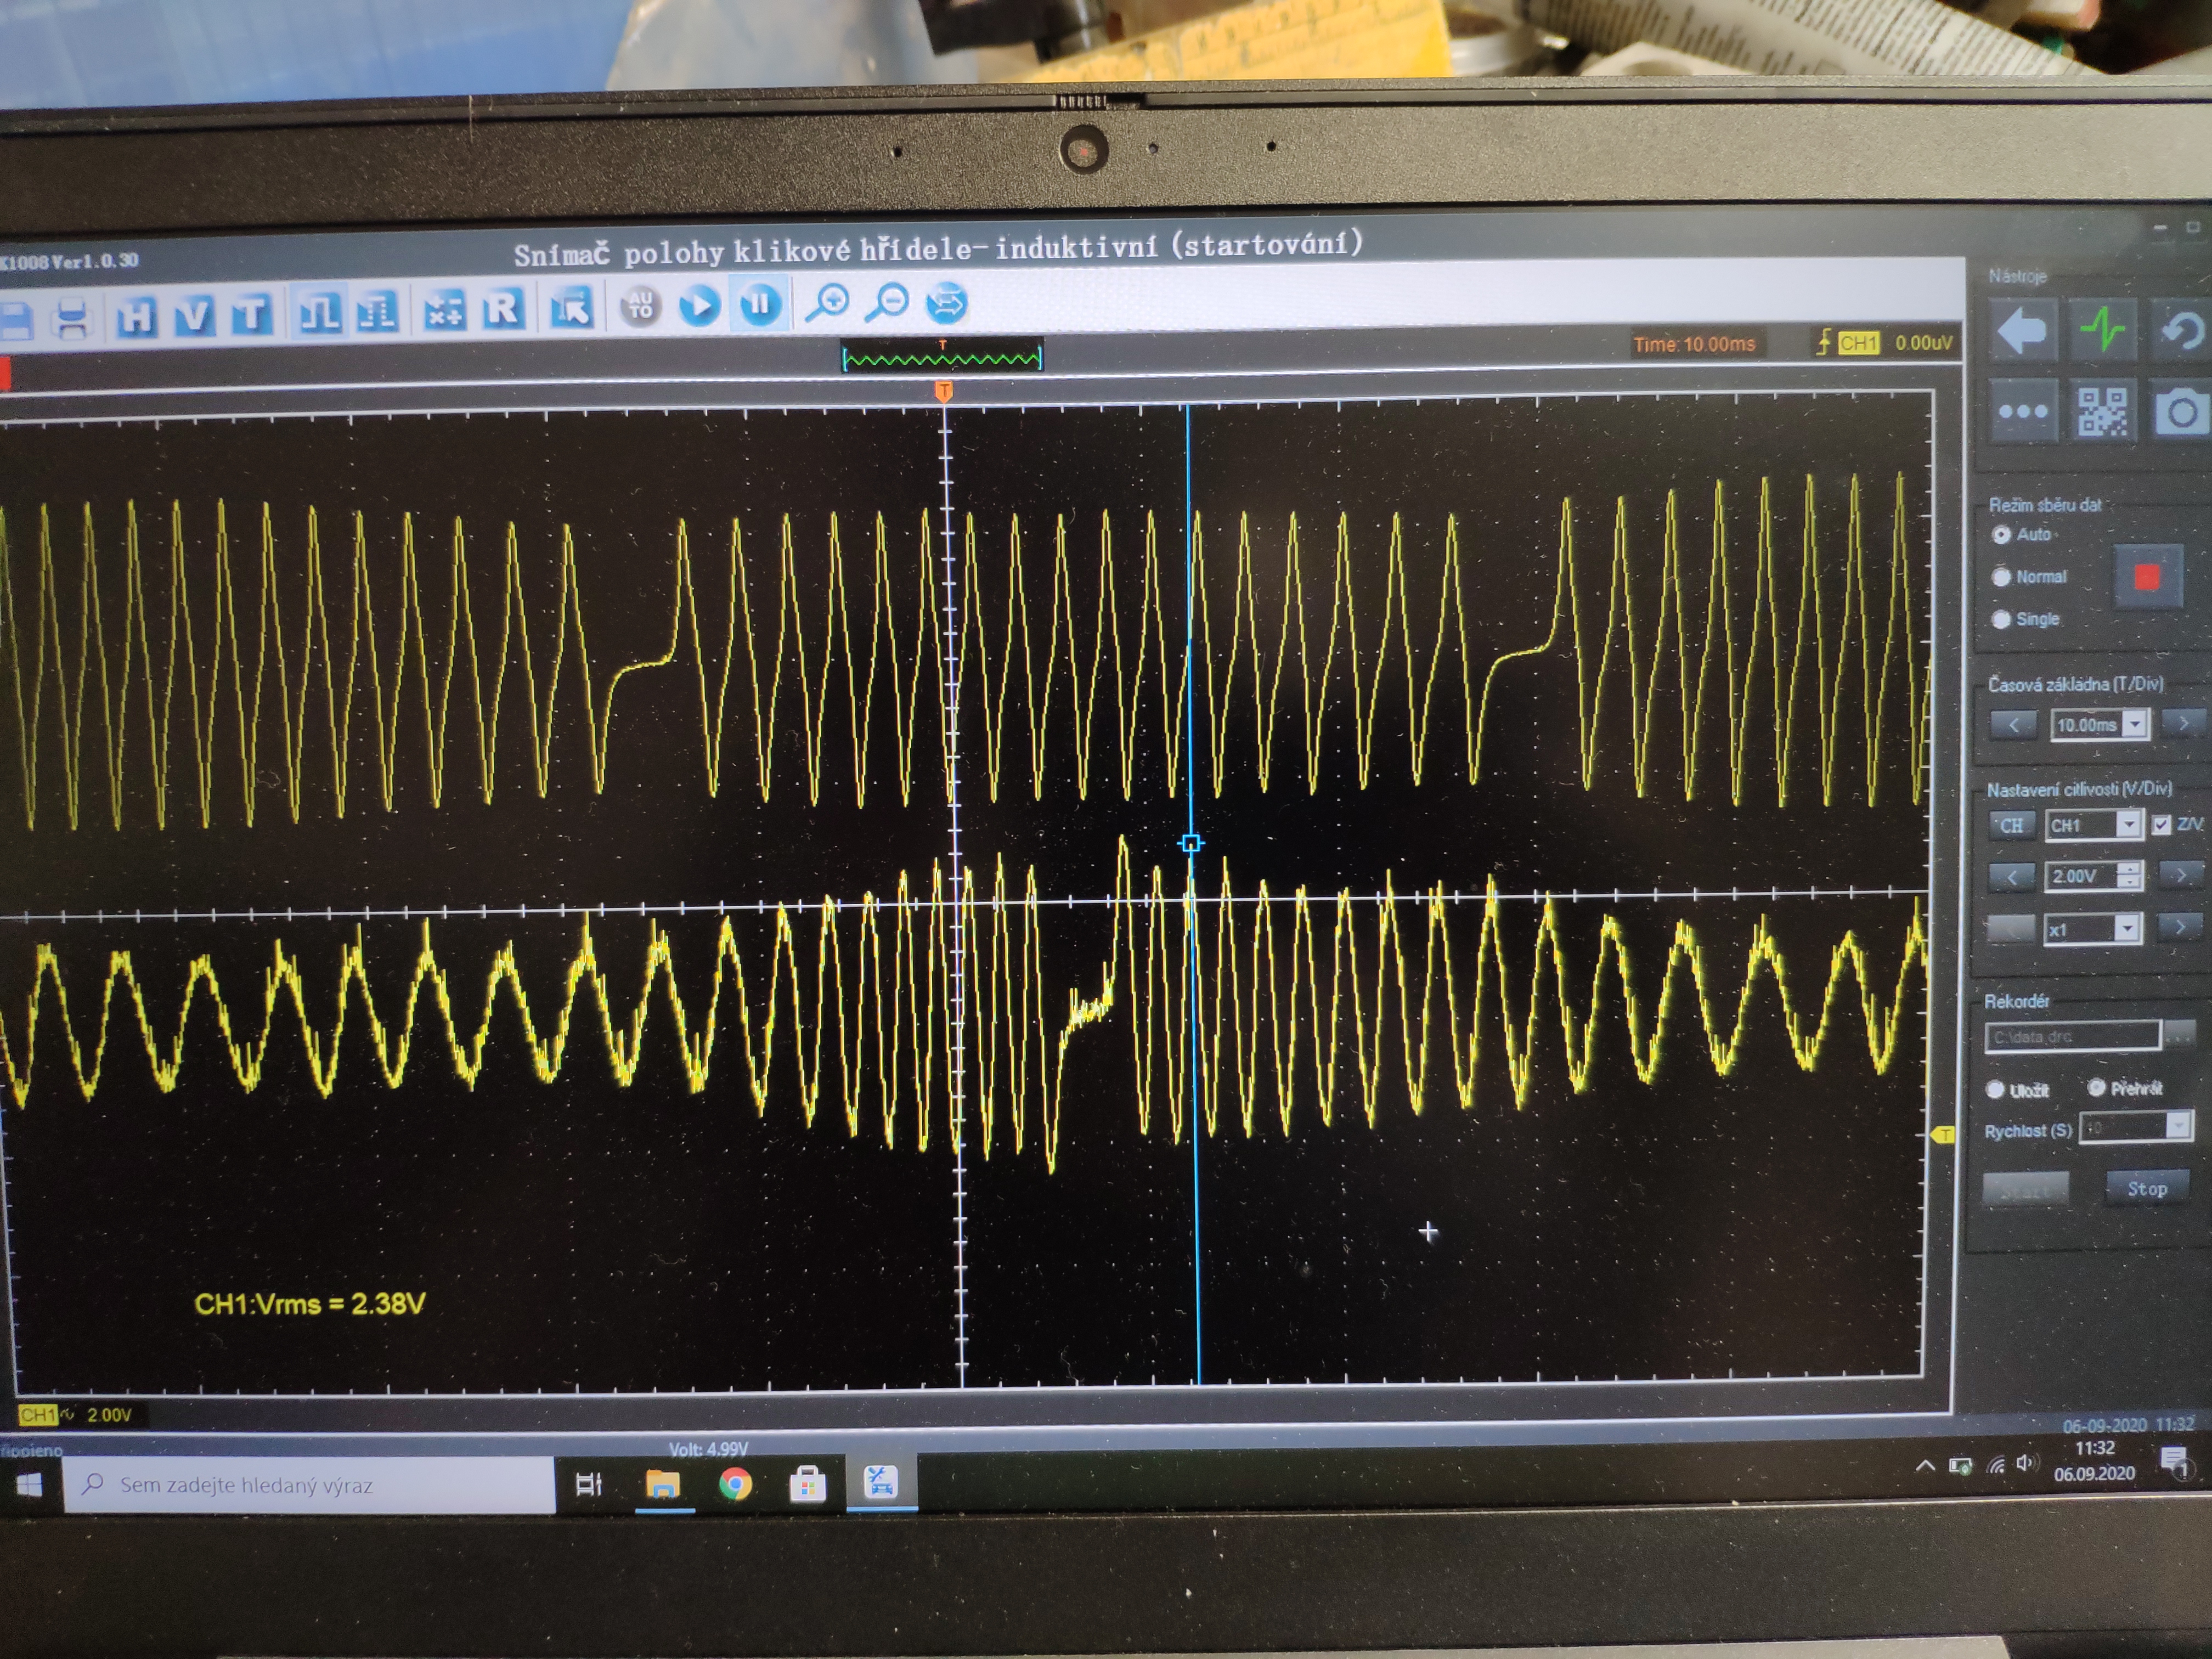The image size is (2212, 1659).
Task: Open the QR code tool
Action: pos(2102,411)
